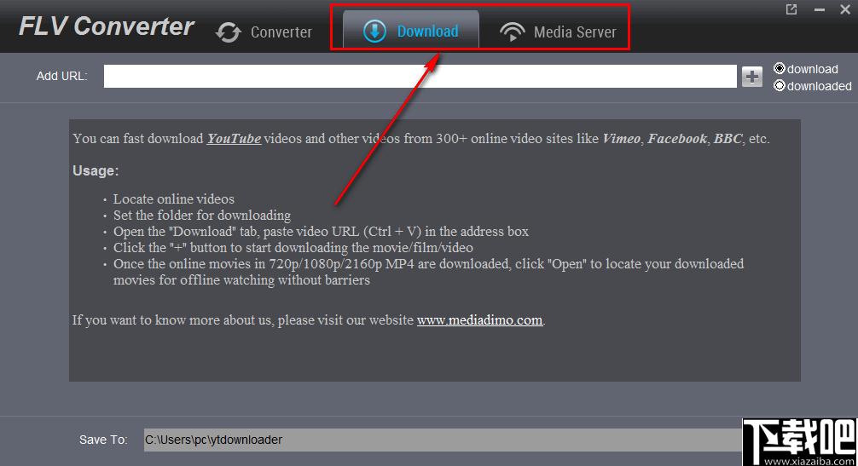Select the download radio button
The height and width of the screenshot is (466, 858).
point(780,68)
